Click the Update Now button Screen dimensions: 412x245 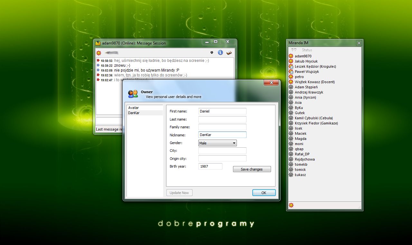click(179, 193)
